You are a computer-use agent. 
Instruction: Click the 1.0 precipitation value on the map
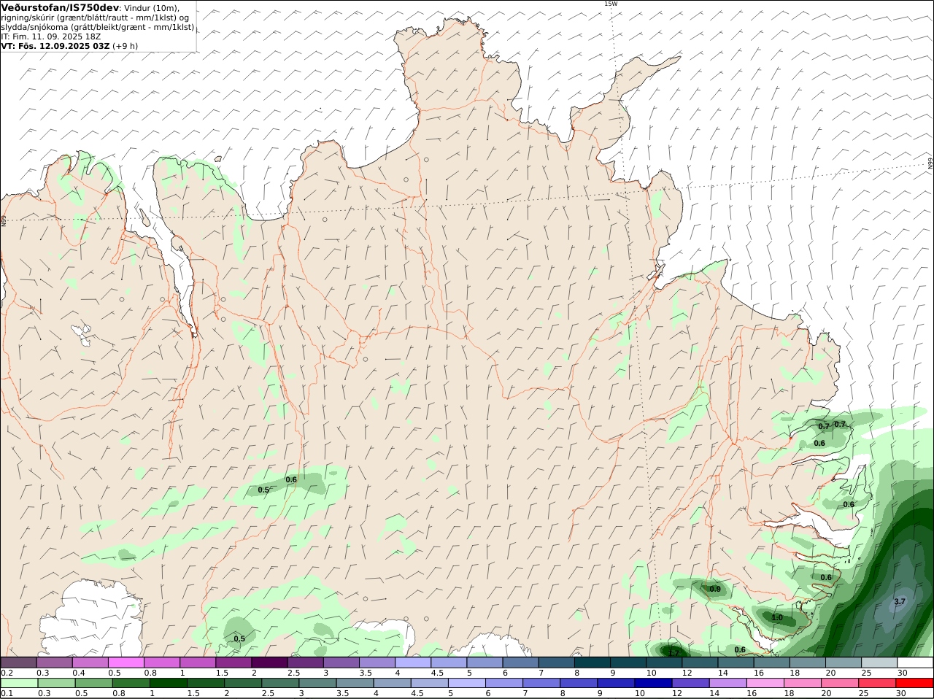coord(777,618)
